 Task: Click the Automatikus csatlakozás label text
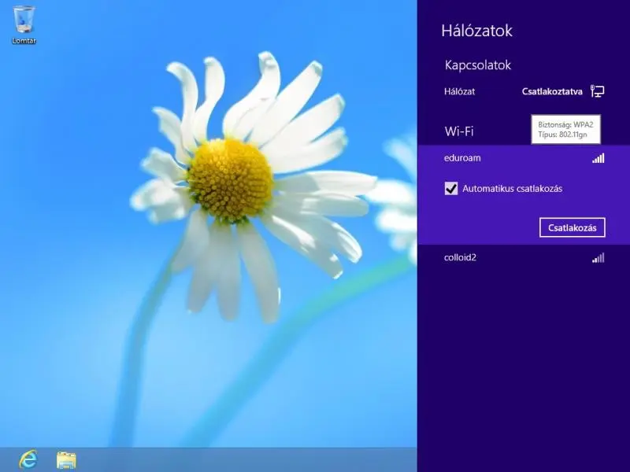512,189
